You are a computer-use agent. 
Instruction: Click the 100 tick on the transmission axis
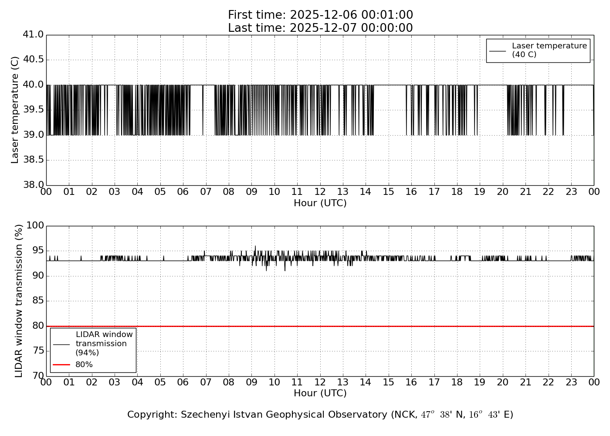pos(35,225)
